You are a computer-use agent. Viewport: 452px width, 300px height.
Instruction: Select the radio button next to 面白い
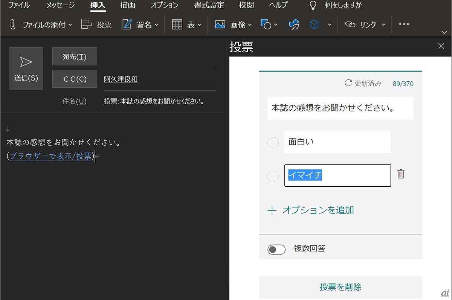pyautogui.click(x=273, y=143)
